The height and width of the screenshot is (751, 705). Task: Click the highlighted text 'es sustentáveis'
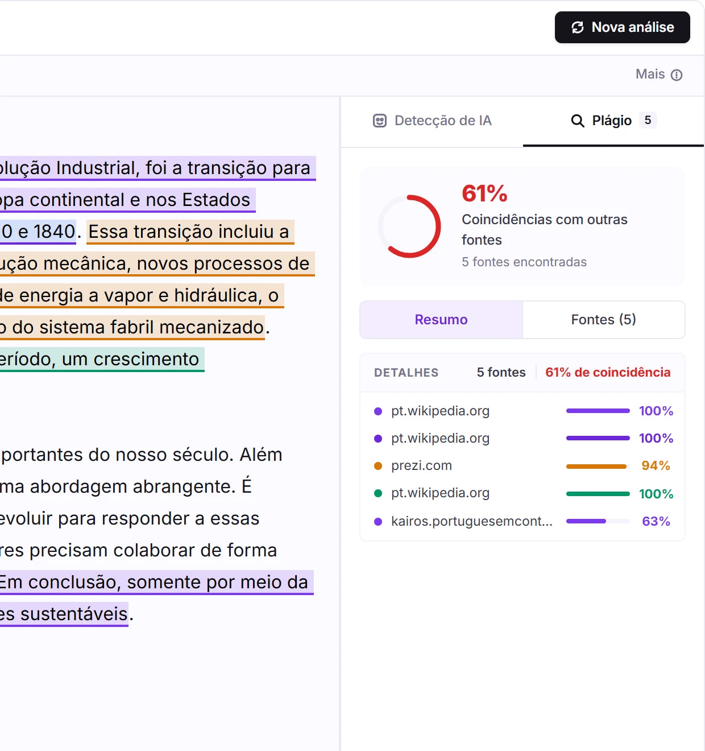tap(64, 614)
